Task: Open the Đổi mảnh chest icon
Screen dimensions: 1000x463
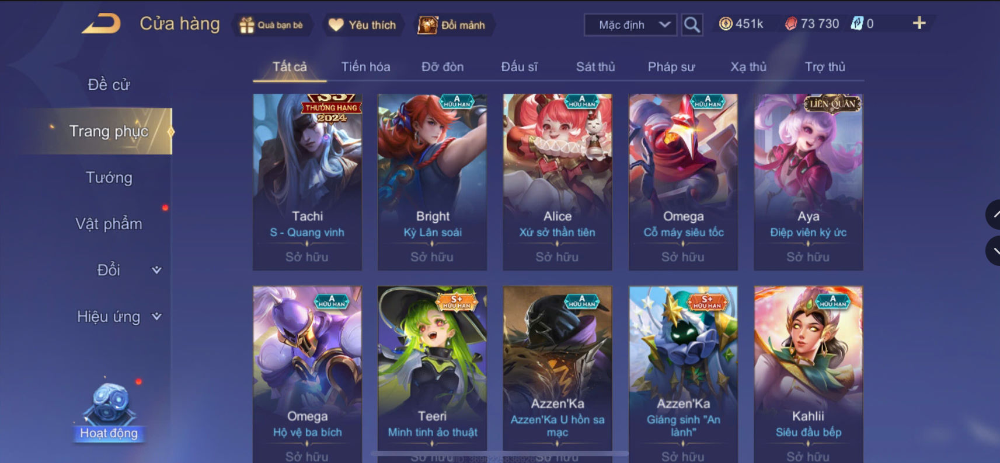Action: pos(427,25)
